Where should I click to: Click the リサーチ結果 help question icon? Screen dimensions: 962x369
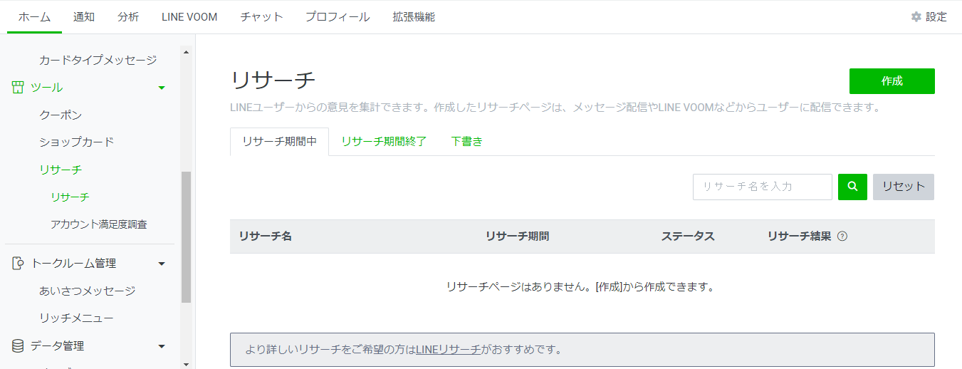842,237
